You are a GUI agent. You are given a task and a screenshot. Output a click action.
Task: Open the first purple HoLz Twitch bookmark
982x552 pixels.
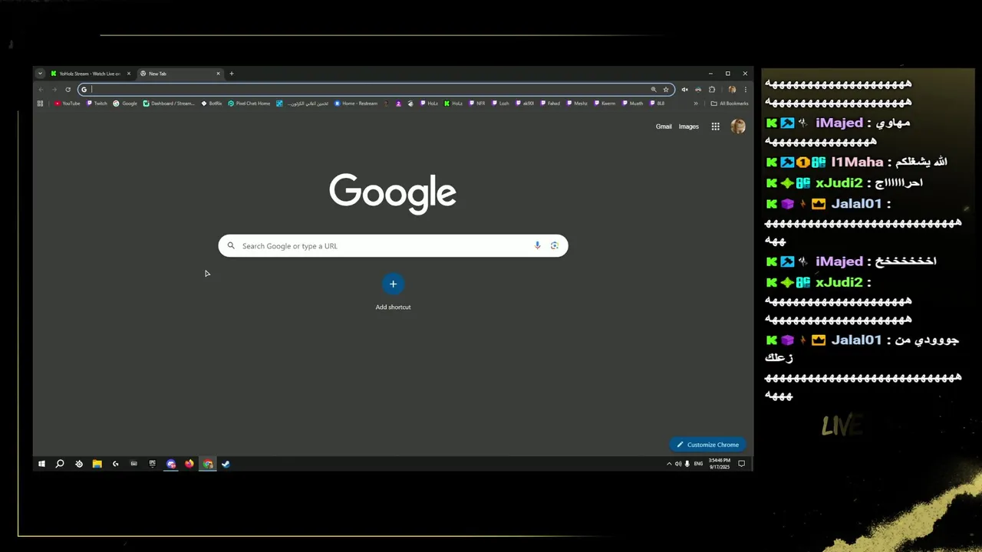(429, 103)
